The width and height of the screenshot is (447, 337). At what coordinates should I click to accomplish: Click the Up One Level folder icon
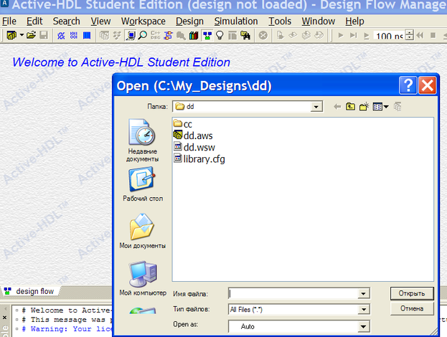350,107
